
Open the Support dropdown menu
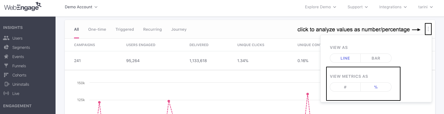(358, 7)
